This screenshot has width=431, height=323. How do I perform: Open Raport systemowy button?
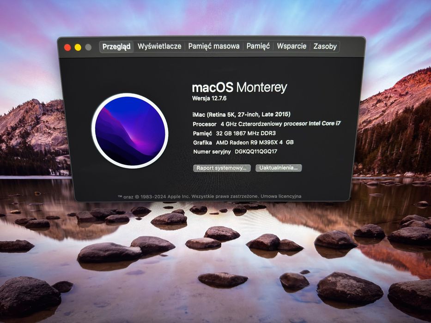(222, 168)
